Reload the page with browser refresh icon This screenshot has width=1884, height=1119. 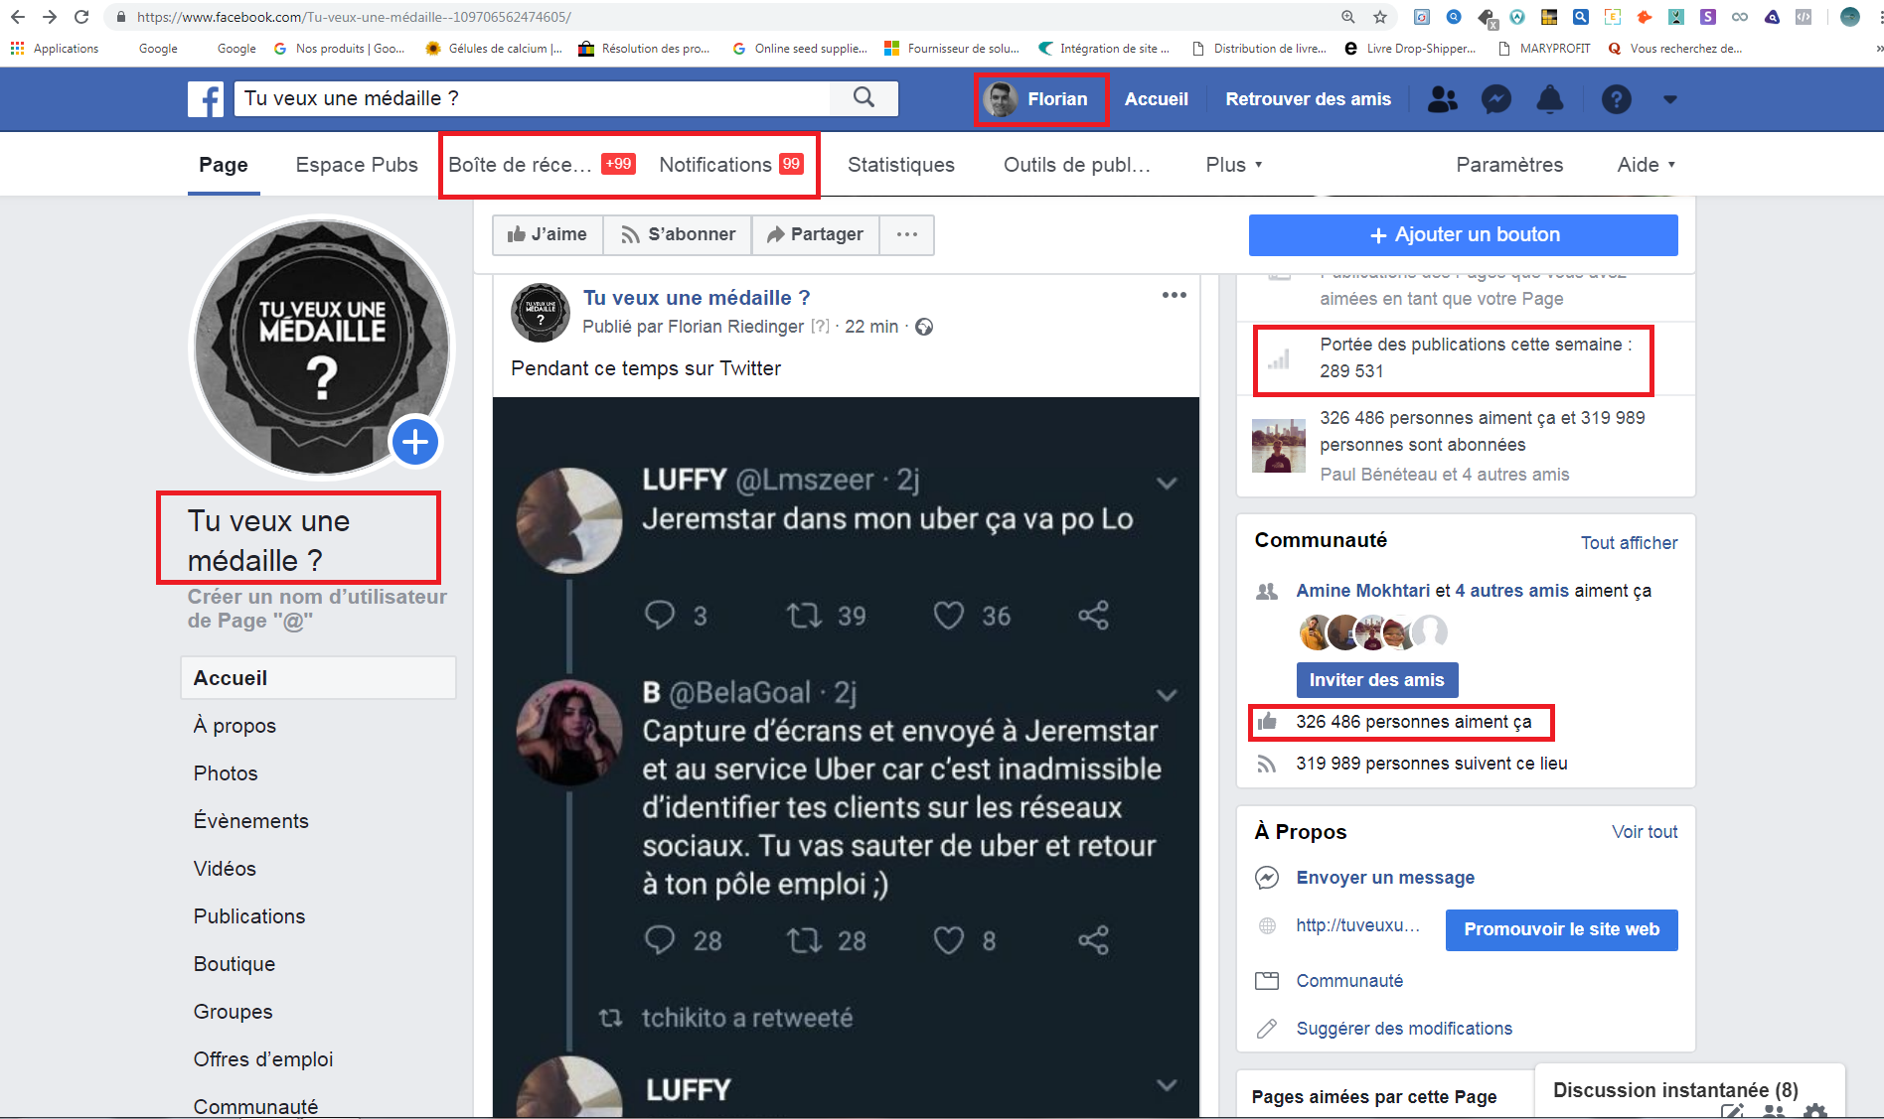81,17
